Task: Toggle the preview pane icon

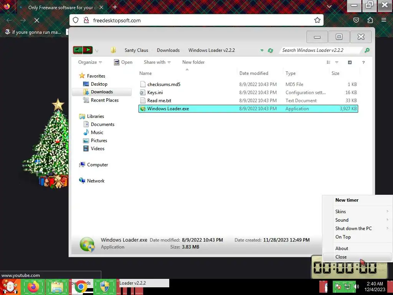Action: 350,62
